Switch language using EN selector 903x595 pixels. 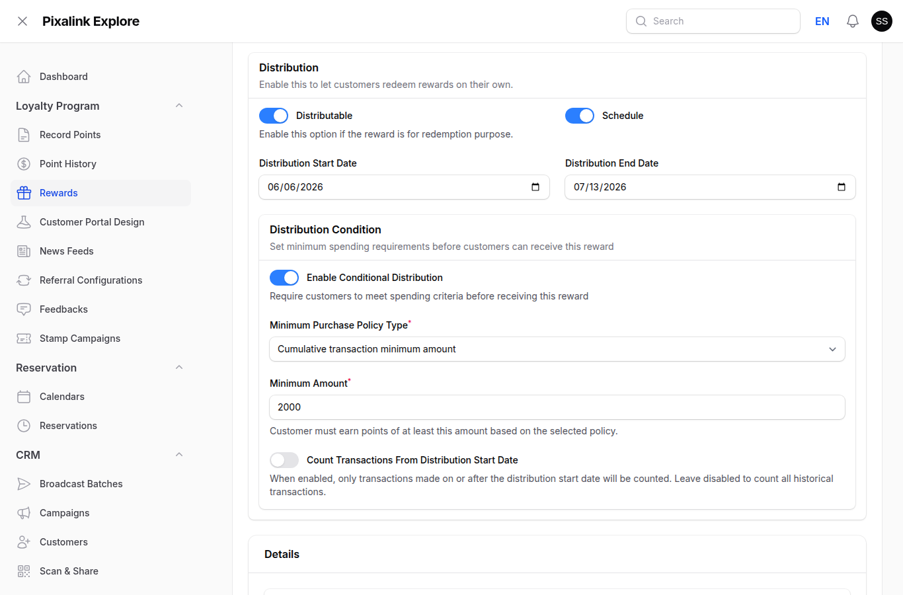tap(822, 21)
